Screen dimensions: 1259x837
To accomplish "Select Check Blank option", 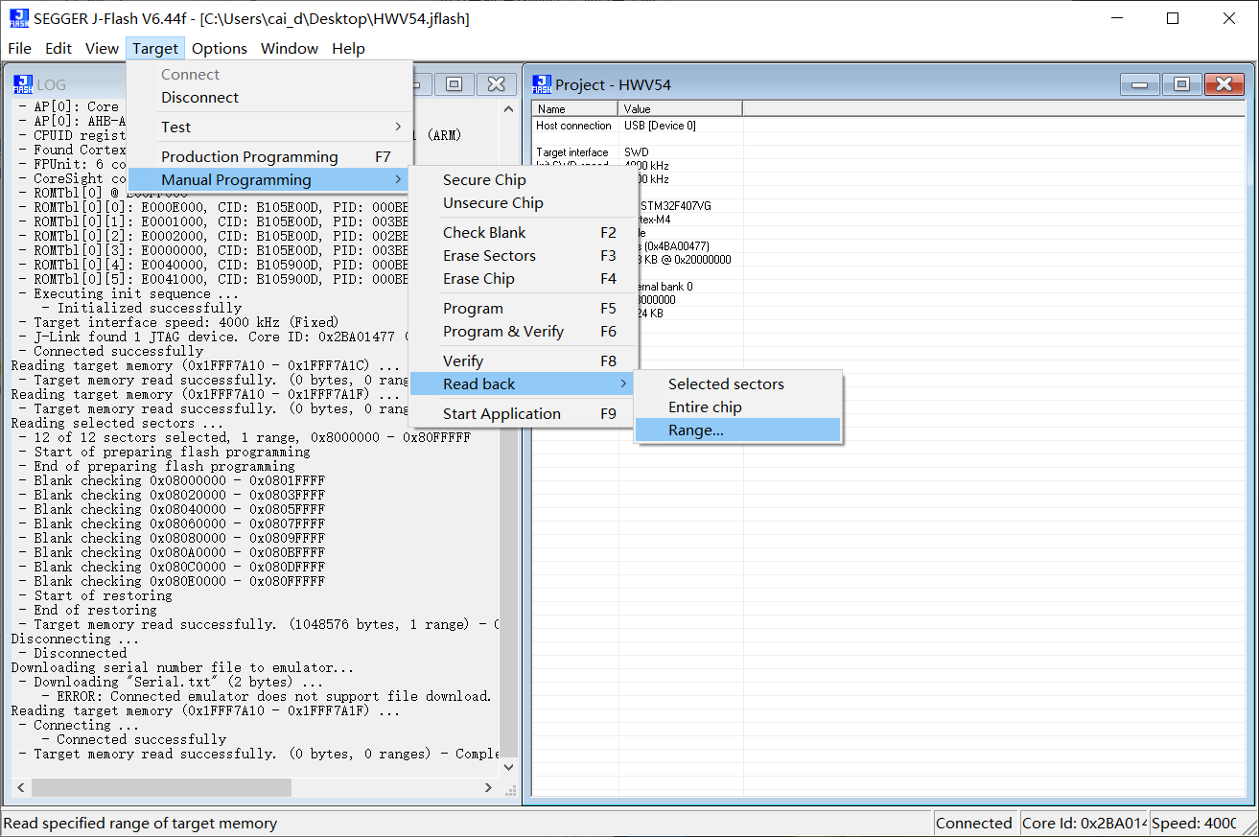I will 521,233.
